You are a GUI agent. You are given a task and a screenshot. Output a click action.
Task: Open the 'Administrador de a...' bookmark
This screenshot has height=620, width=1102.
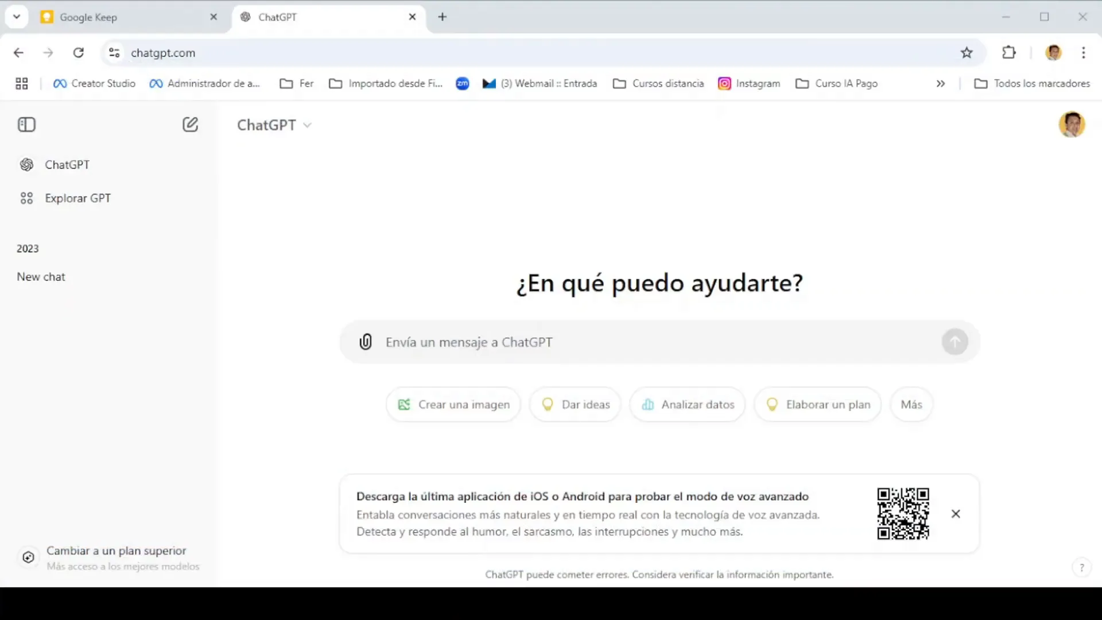[204, 84]
